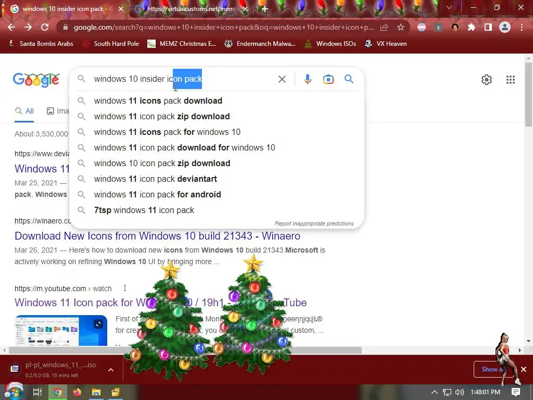The height and width of the screenshot is (400, 533).
Task: Open the VX Heaven bookmark
Action: tap(386, 44)
